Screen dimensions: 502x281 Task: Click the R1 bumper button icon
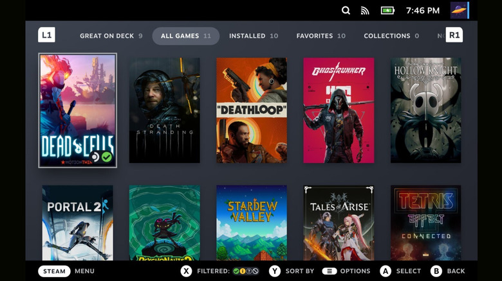pos(454,35)
